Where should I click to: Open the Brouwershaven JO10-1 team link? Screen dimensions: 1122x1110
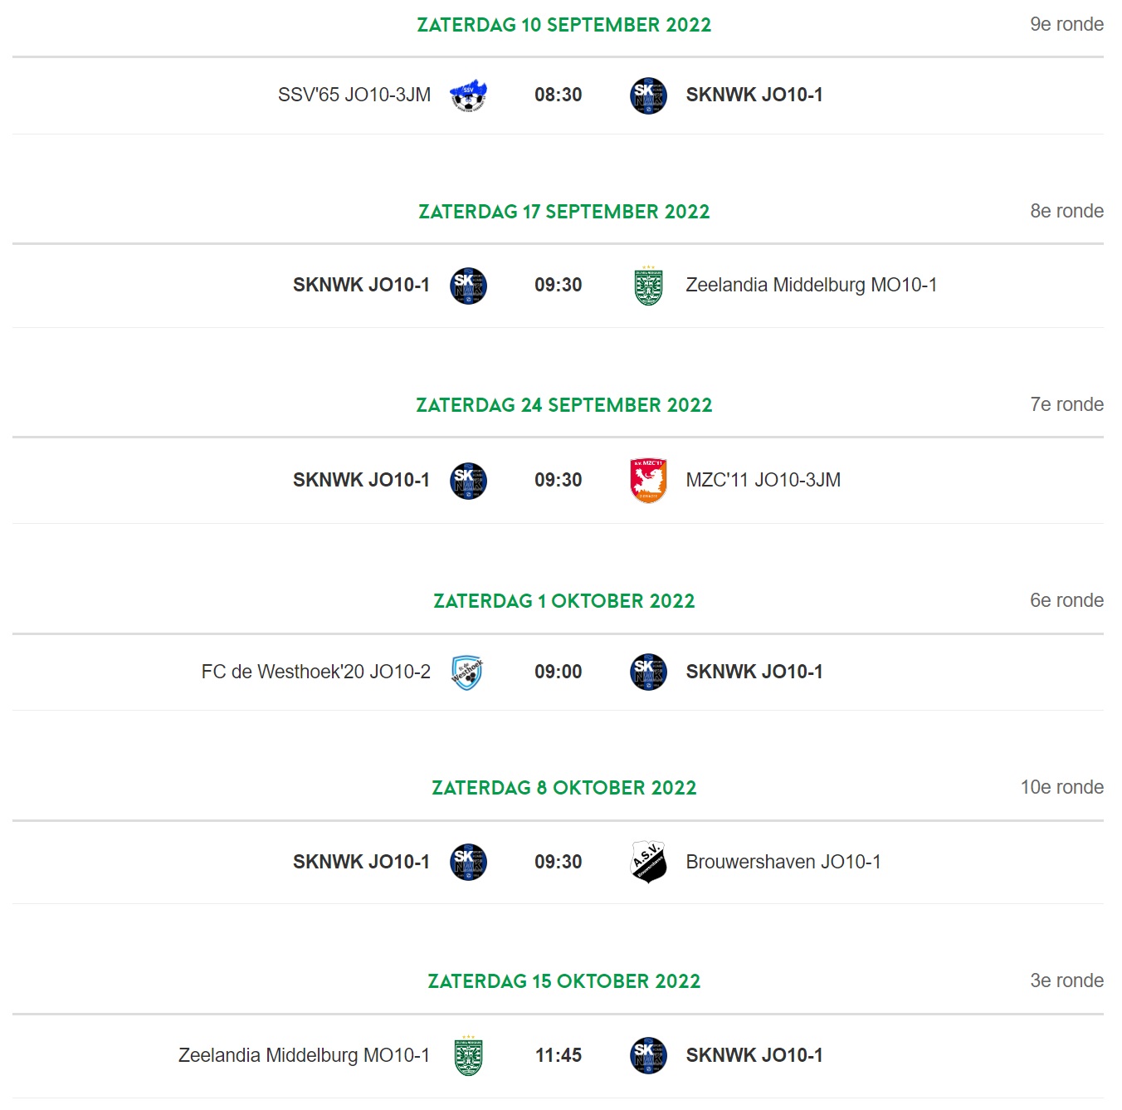pyautogui.click(x=783, y=862)
